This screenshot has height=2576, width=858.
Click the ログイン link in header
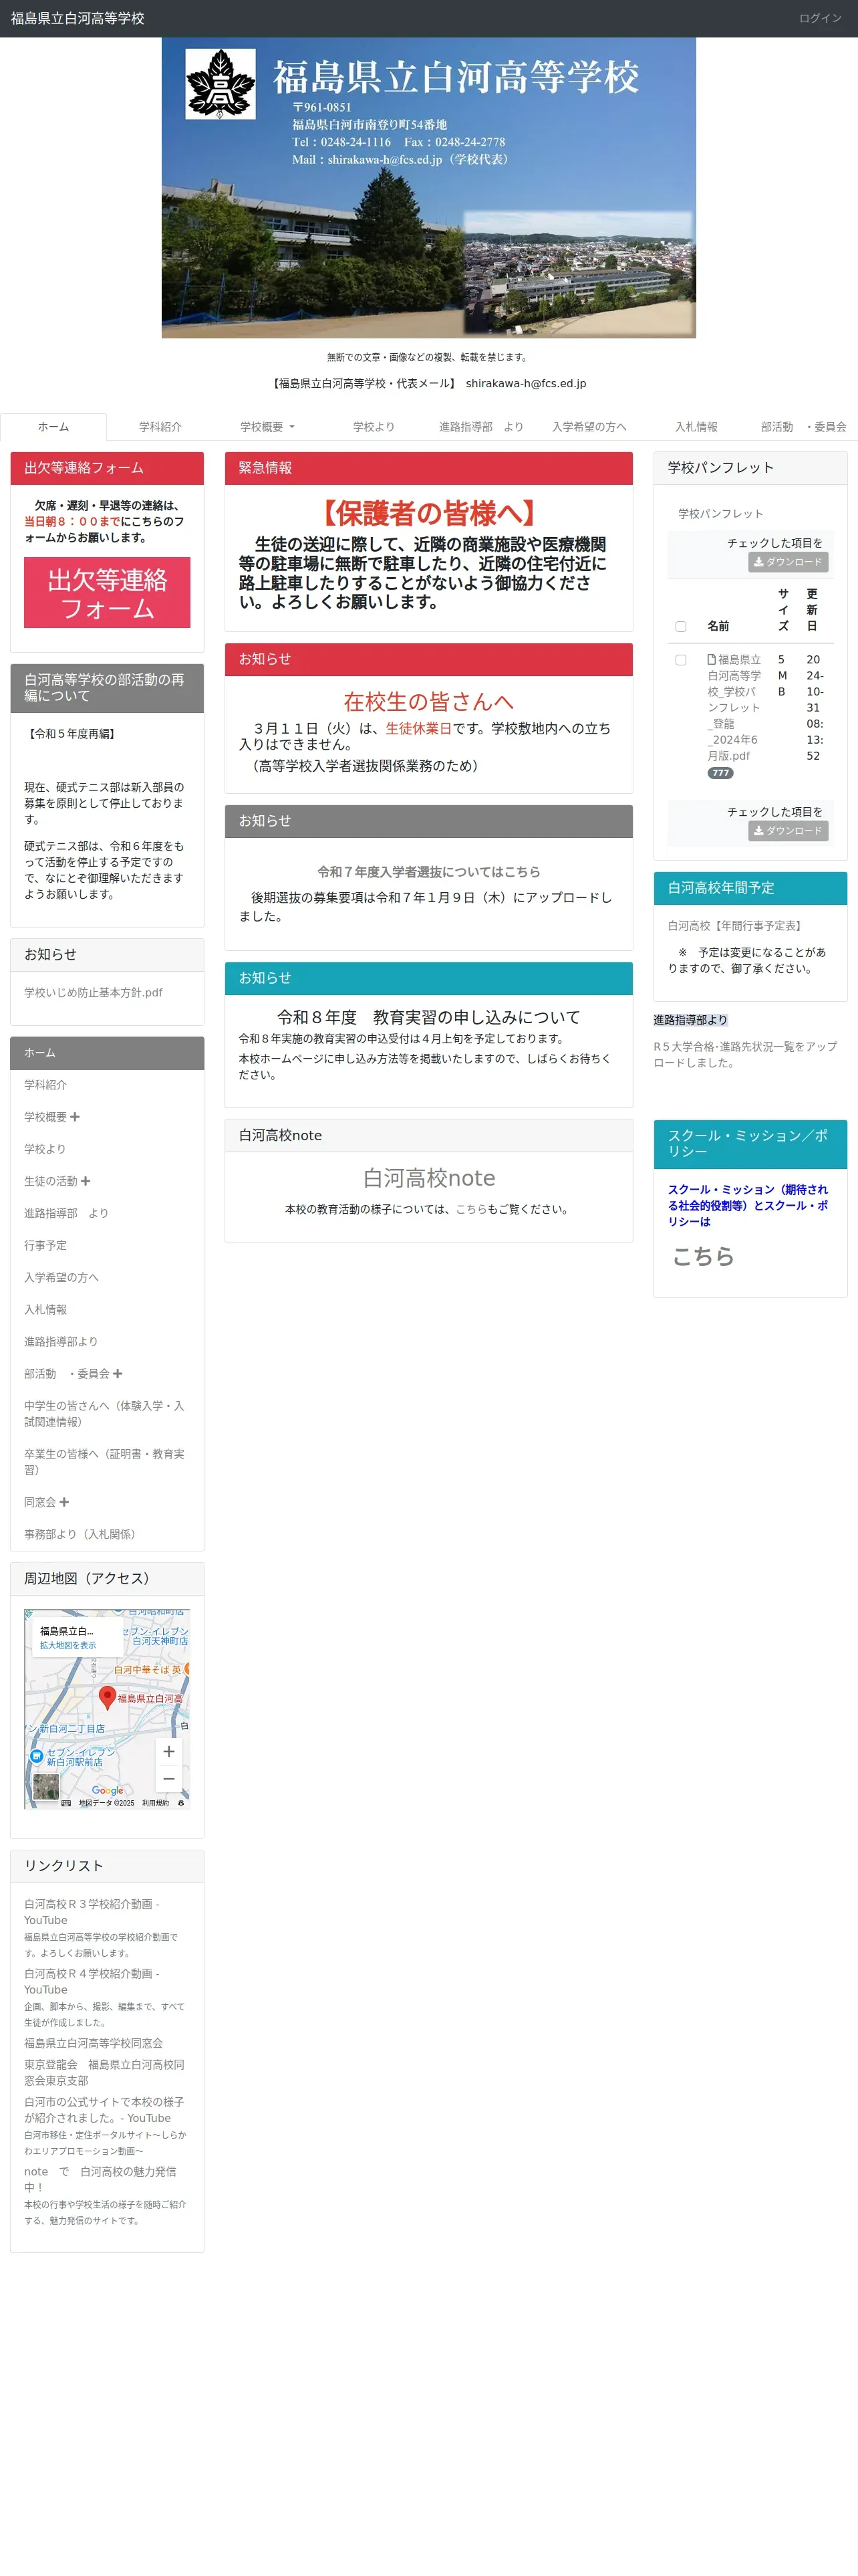(x=820, y=18)
